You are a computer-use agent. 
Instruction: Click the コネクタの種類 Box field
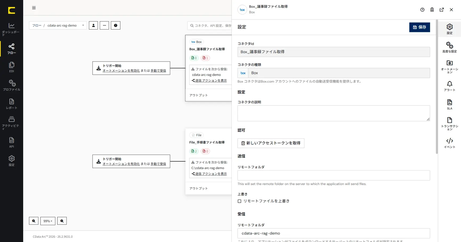tap(334, 73)
